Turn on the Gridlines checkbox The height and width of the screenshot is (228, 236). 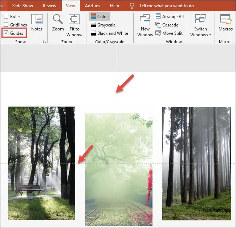pos(6,25)
